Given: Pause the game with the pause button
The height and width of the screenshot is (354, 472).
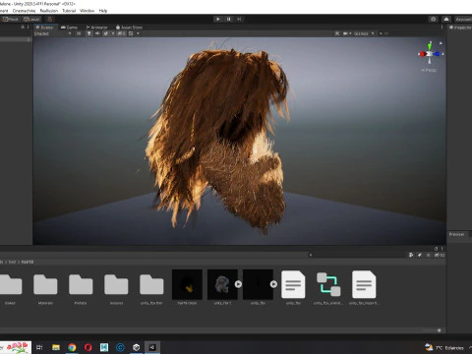Looking at the screenshot, I should pos(228,19).
